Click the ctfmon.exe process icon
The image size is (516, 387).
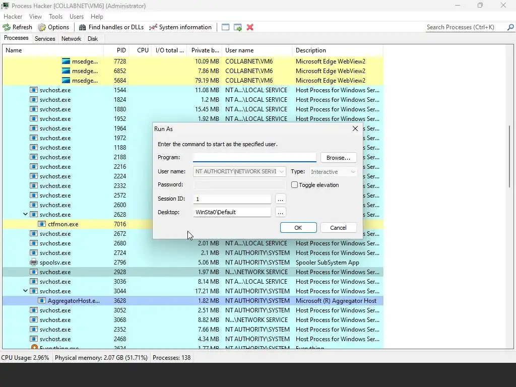click(x=42, y=224)
